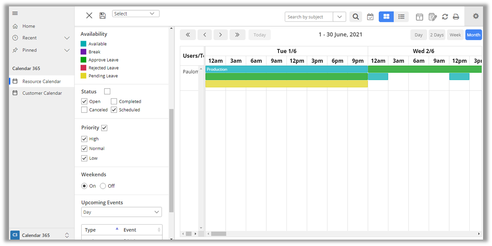Switch to grid view icon

pyautogui.click(x=386, y=17)
